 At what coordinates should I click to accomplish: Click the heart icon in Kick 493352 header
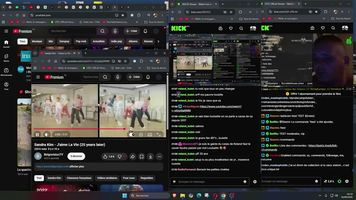point(231,28)
